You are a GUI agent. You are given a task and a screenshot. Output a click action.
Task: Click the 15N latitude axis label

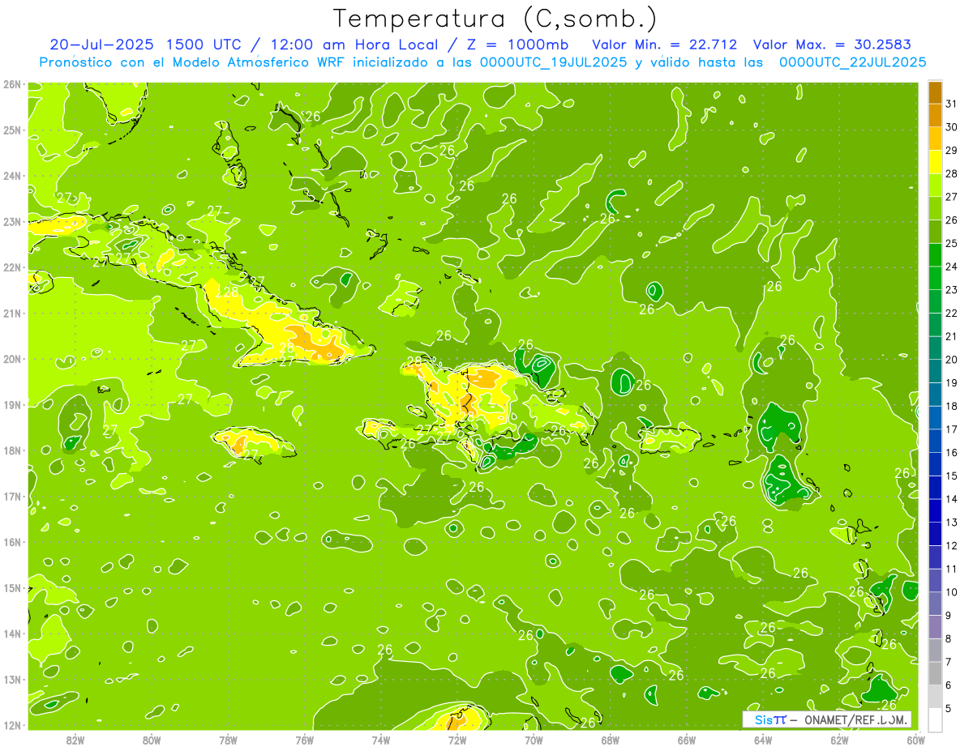[x=11, y=588]
